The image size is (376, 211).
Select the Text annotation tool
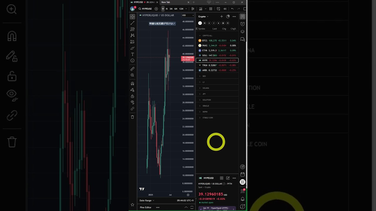pyautogui.click(x=132, y=54)
